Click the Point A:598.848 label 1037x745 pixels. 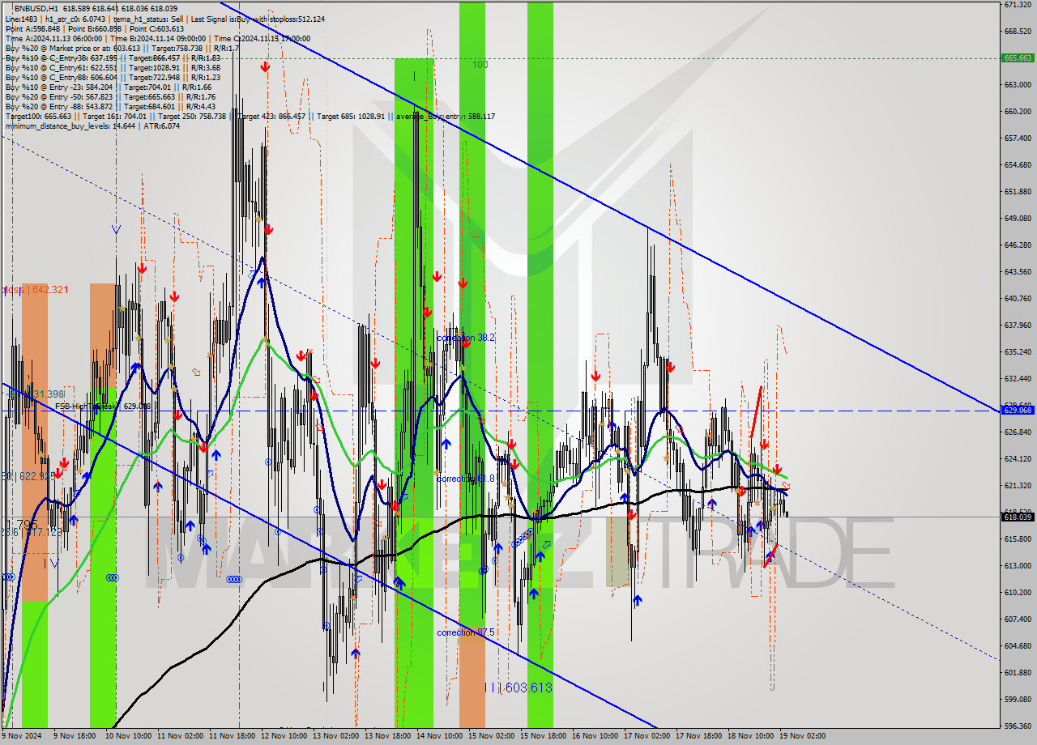(x=32, y=28)
